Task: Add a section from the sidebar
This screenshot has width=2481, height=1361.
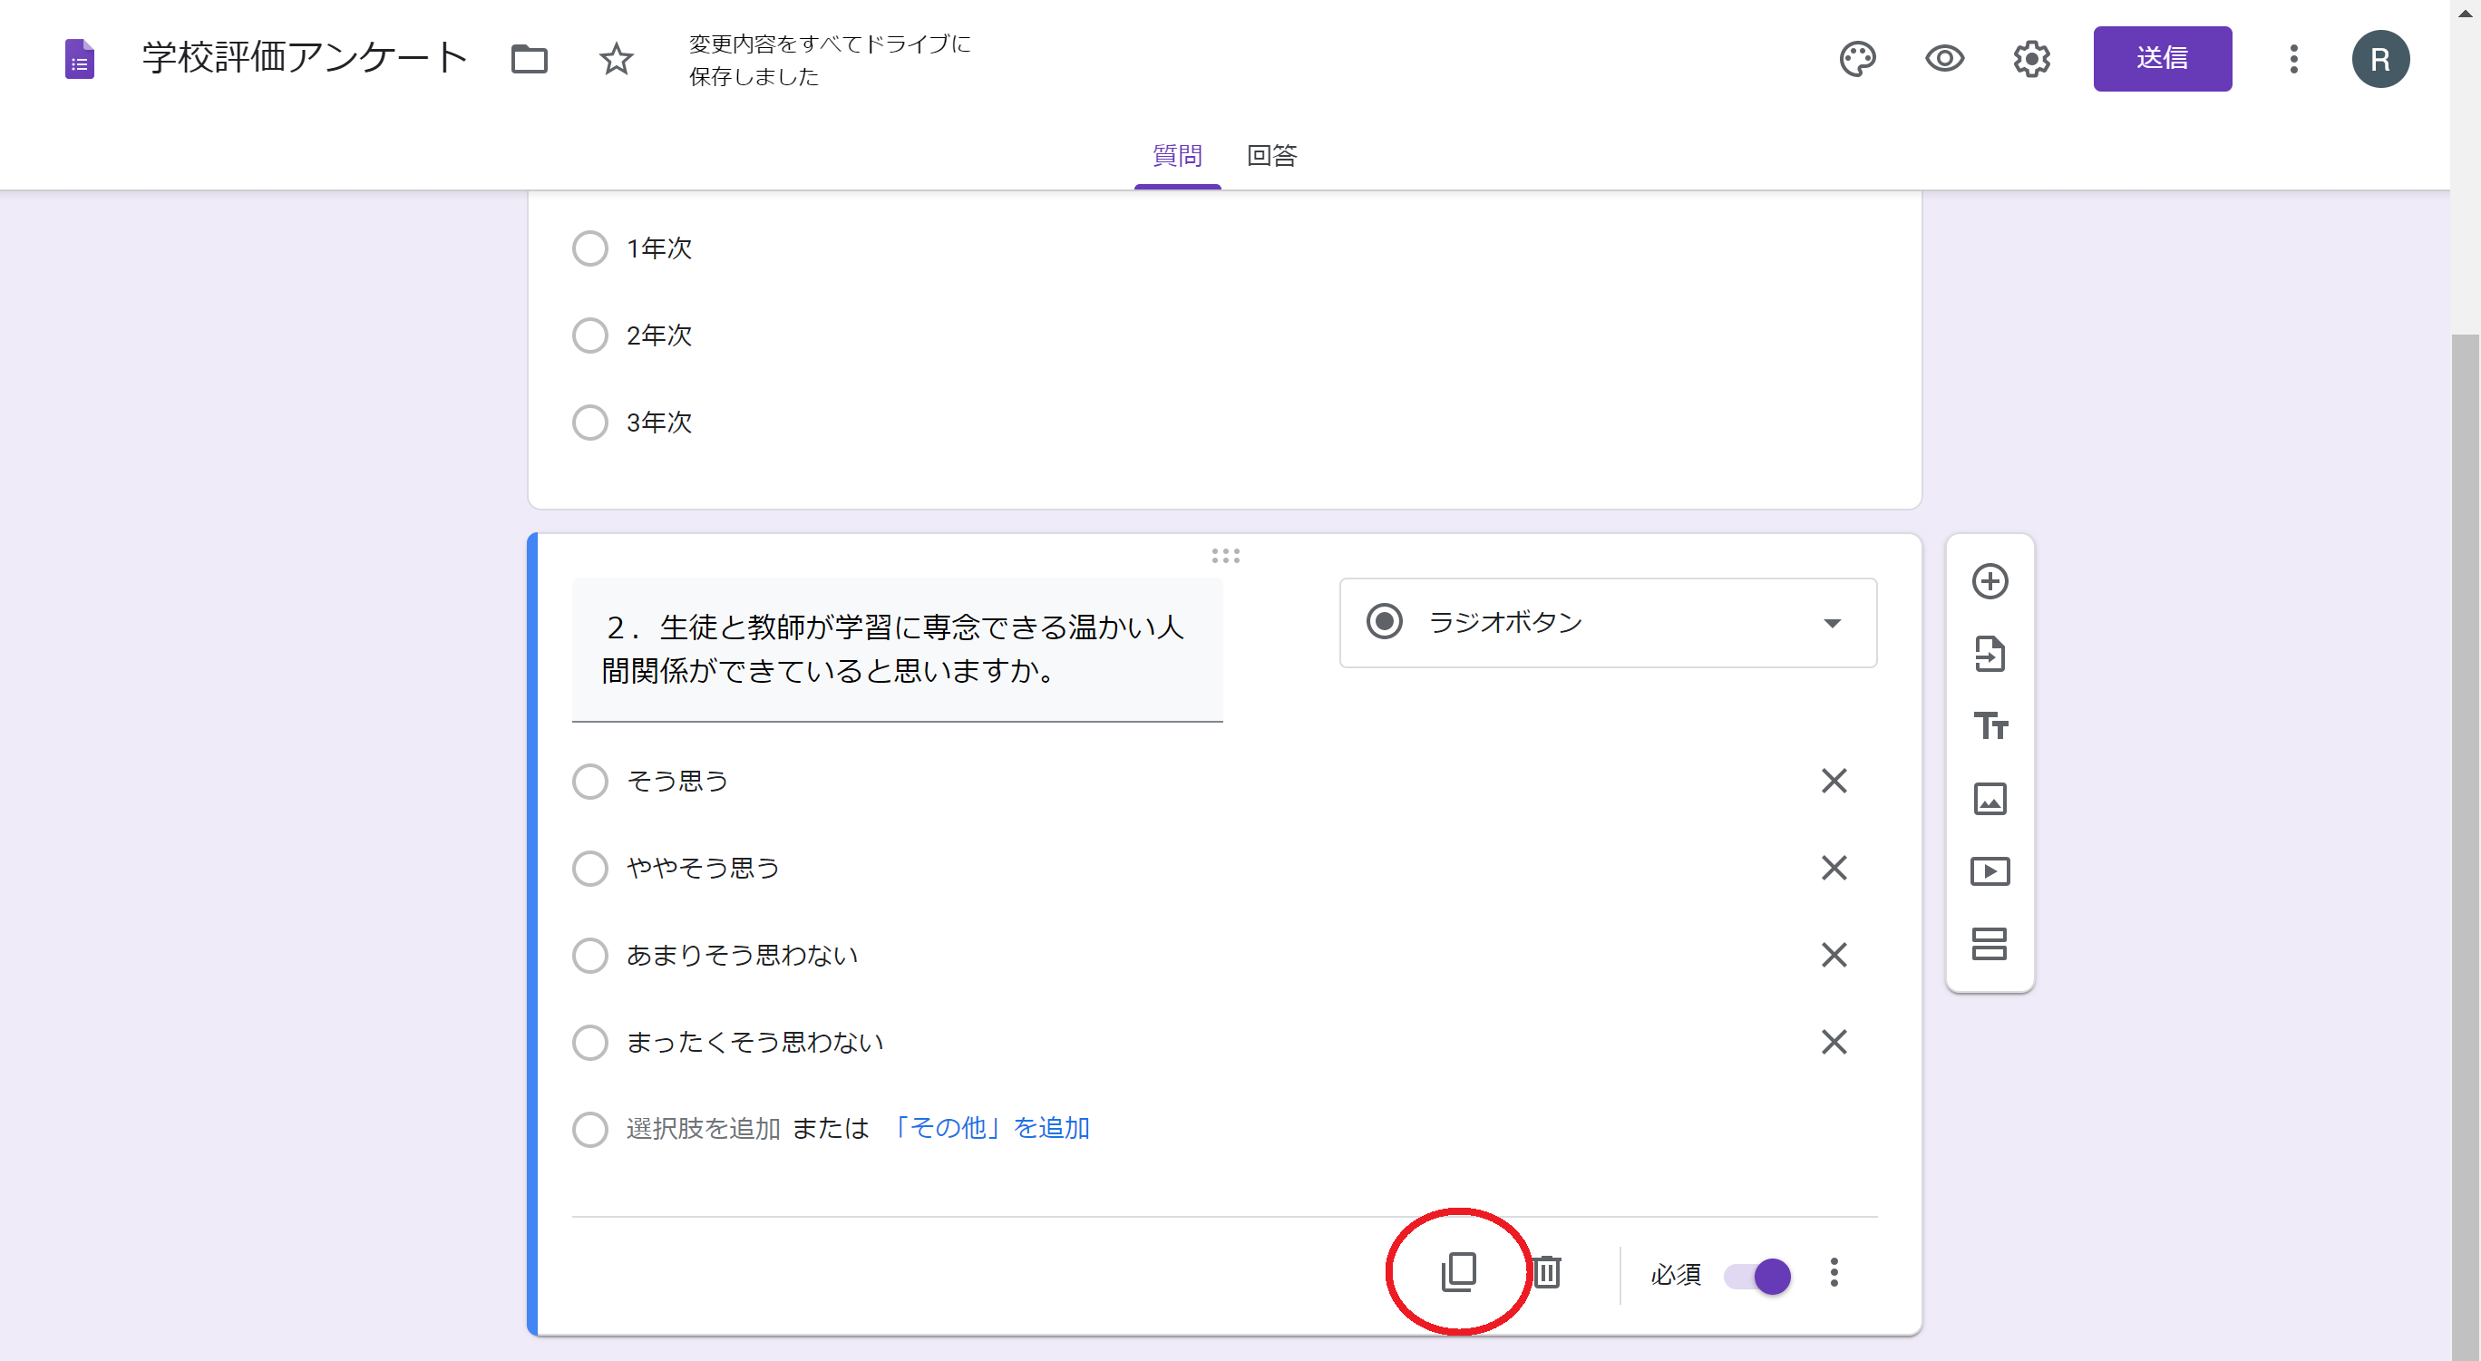Action: point(1990,944)
